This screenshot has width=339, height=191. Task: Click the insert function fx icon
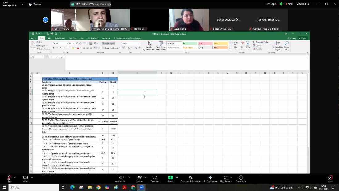(x=62, y=57)
